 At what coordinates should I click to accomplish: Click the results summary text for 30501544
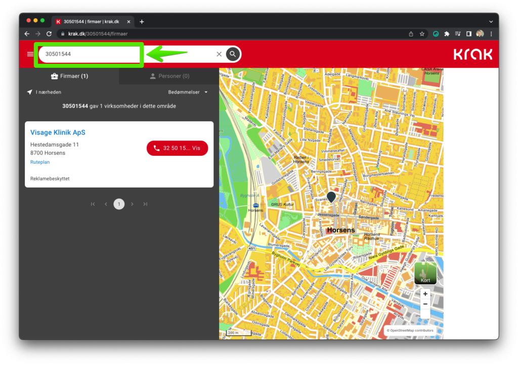tap(119, 106)
